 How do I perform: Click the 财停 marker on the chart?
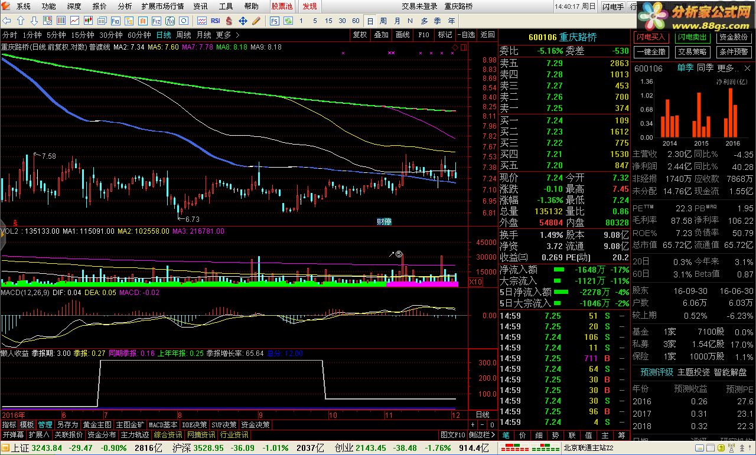[x=384, y=221]
